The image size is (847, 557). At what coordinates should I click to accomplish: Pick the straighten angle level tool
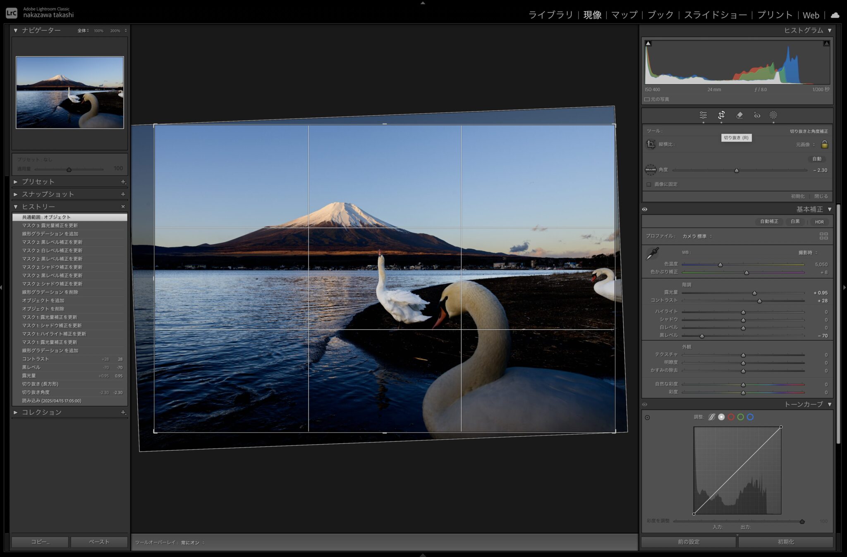pos(651,170)
